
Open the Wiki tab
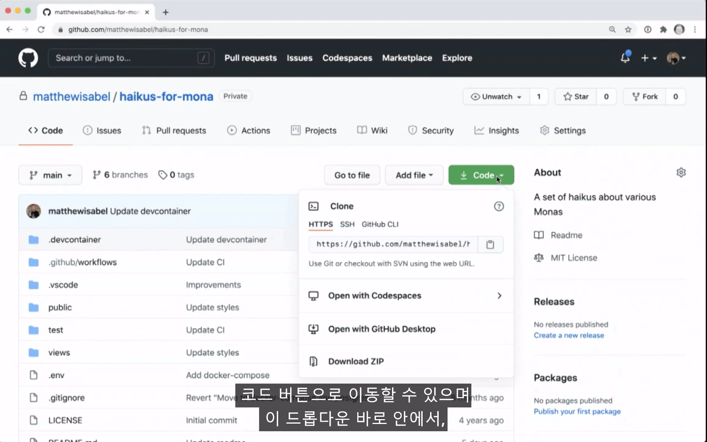372,131
